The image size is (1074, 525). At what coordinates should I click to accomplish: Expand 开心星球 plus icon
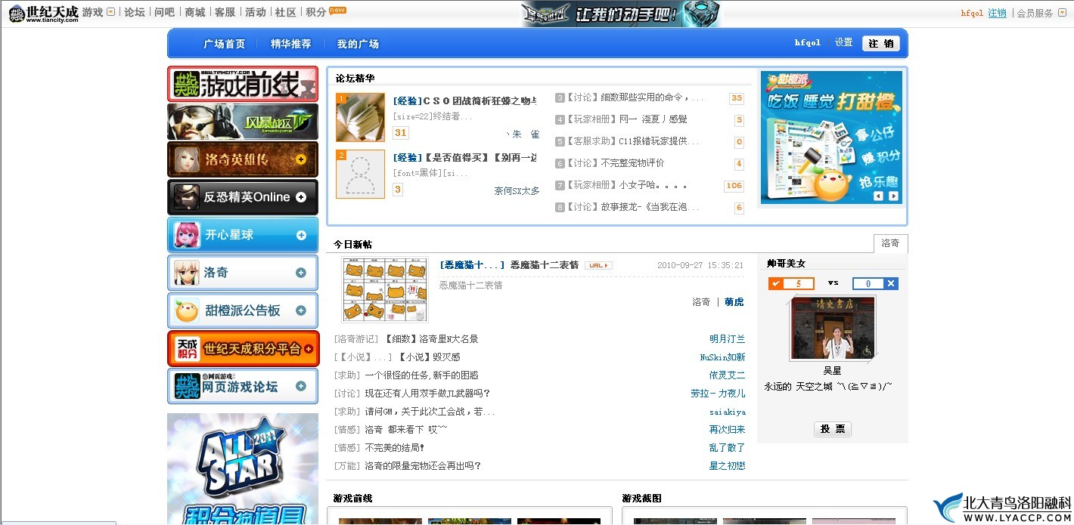[301, 235]
